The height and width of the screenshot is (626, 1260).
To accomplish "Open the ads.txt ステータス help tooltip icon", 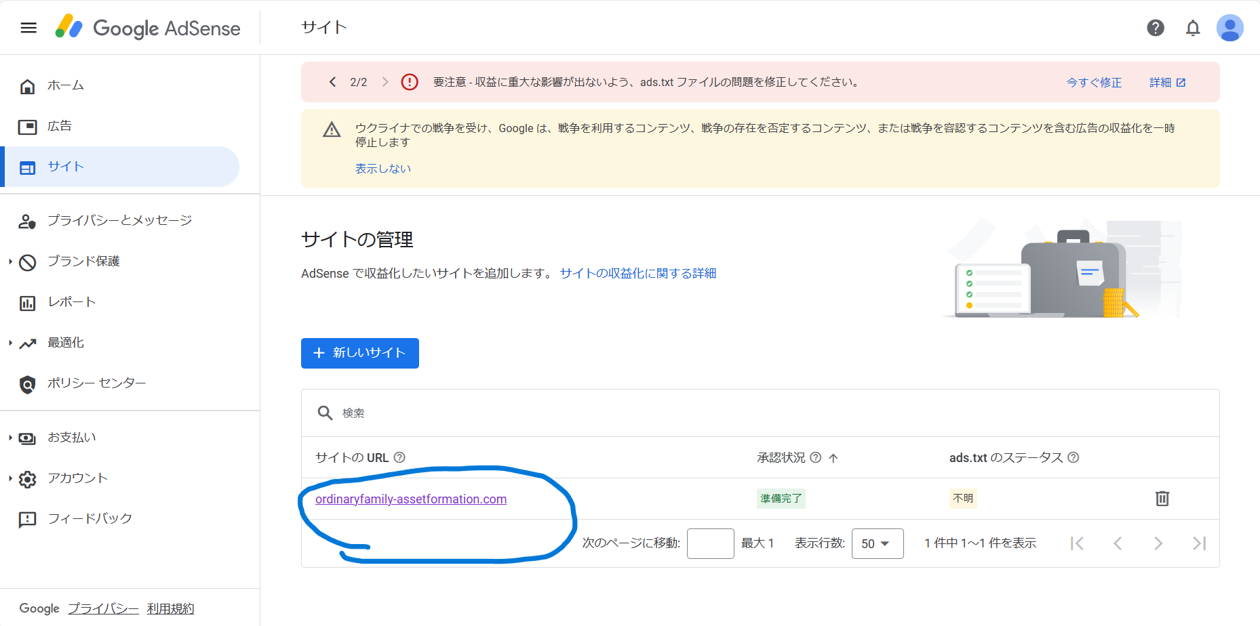I will [1074, 457].
